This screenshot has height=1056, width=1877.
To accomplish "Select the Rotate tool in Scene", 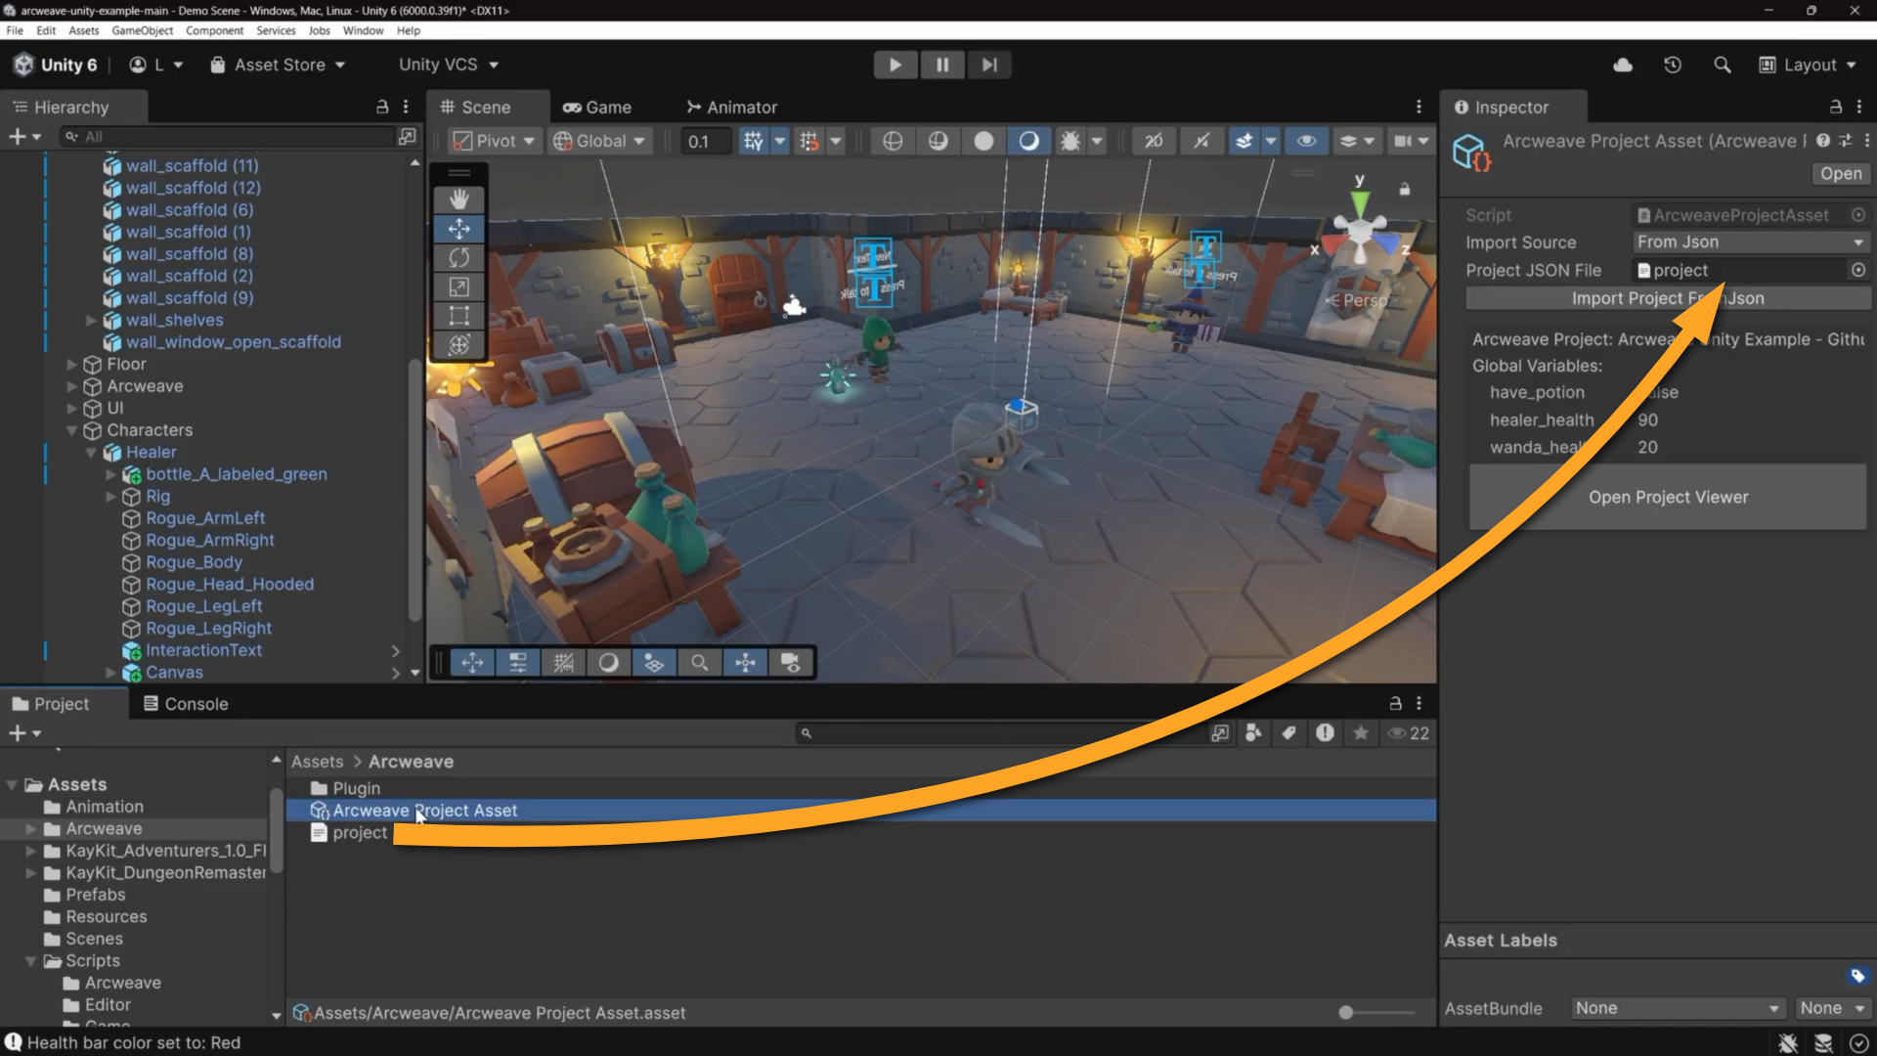I will click(x=458, y=258).
